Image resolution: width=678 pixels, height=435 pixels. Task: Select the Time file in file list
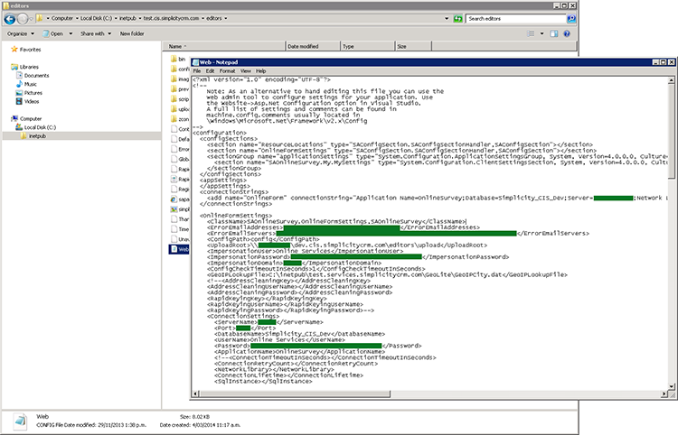click(180, 228)
